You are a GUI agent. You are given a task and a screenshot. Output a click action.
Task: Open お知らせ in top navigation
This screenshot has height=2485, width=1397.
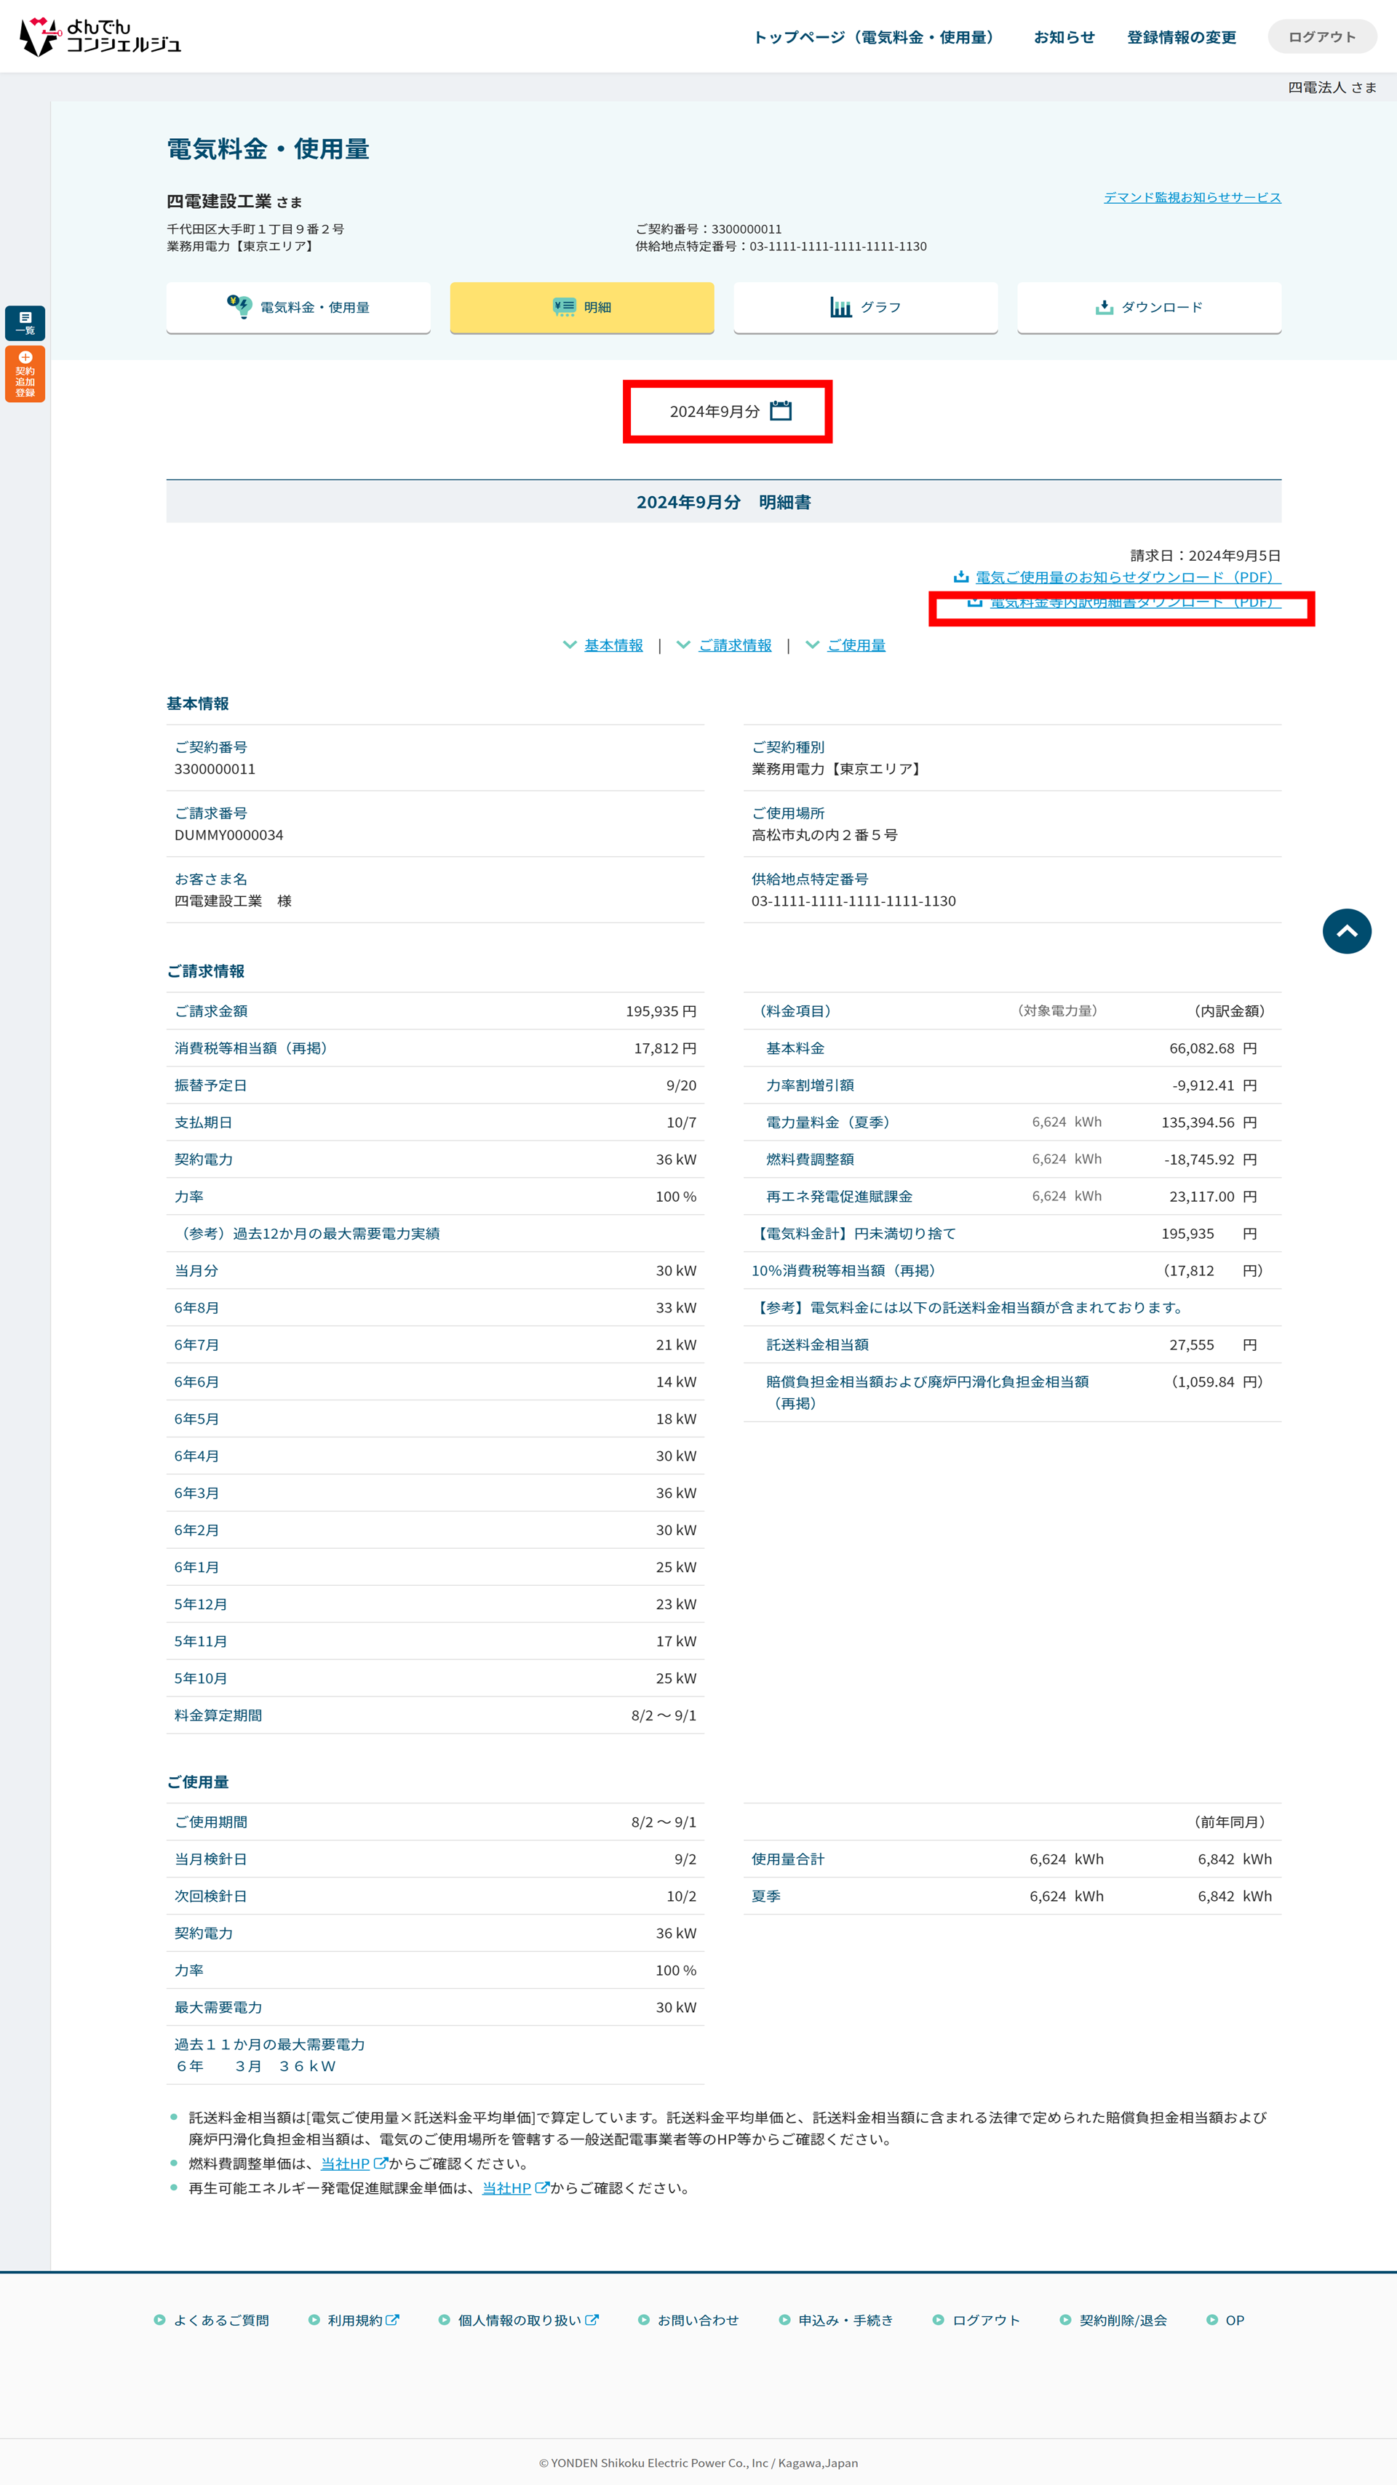click(1064, 36)
